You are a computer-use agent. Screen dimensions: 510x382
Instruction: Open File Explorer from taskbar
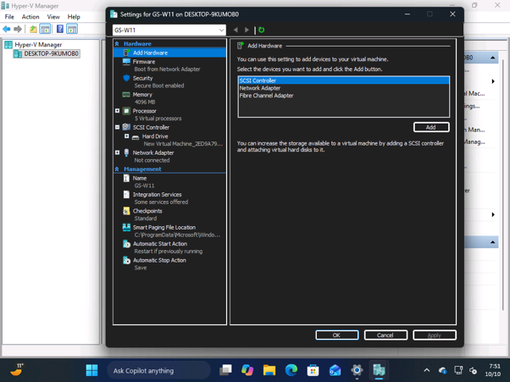269,370
